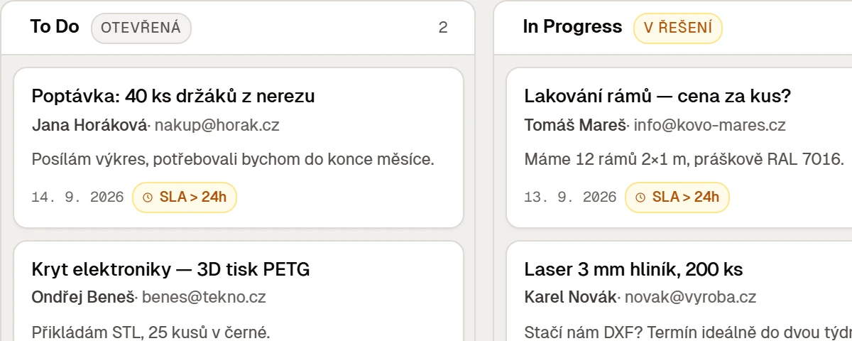Viewport: 852px width, 341px height.
Task: Click the clock icon in Poptávka SLA badge
Action: tap(148, 197)
